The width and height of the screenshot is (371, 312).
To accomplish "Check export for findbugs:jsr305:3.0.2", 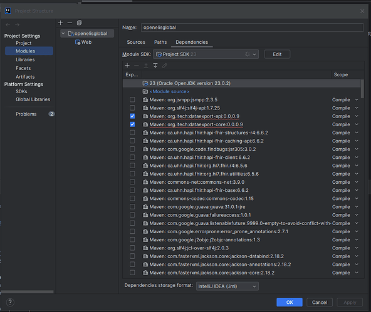I will tap(132, 149).
